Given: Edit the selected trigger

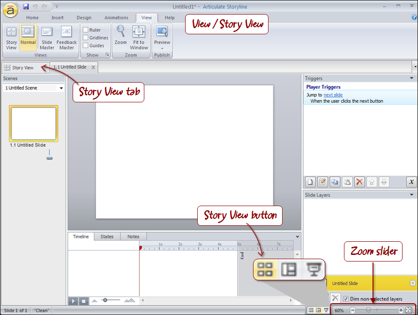Looking at the screenshot, I should point(322,182).
